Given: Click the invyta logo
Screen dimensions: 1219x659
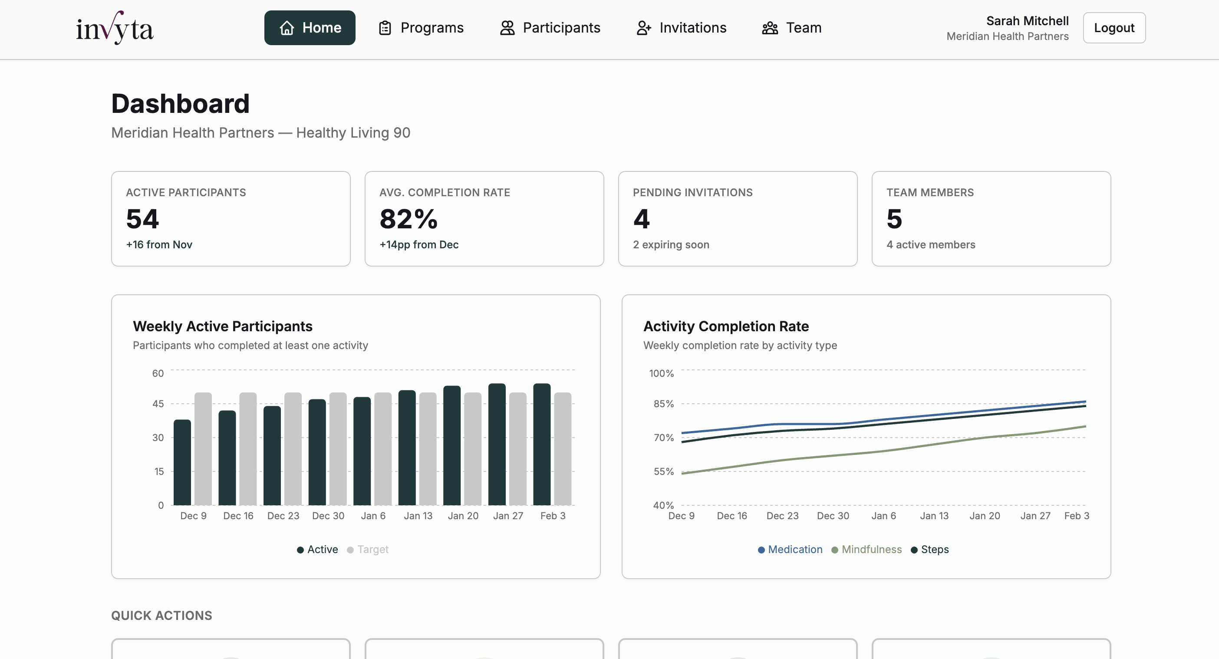Looking at the screenshot, I should 115,28.
